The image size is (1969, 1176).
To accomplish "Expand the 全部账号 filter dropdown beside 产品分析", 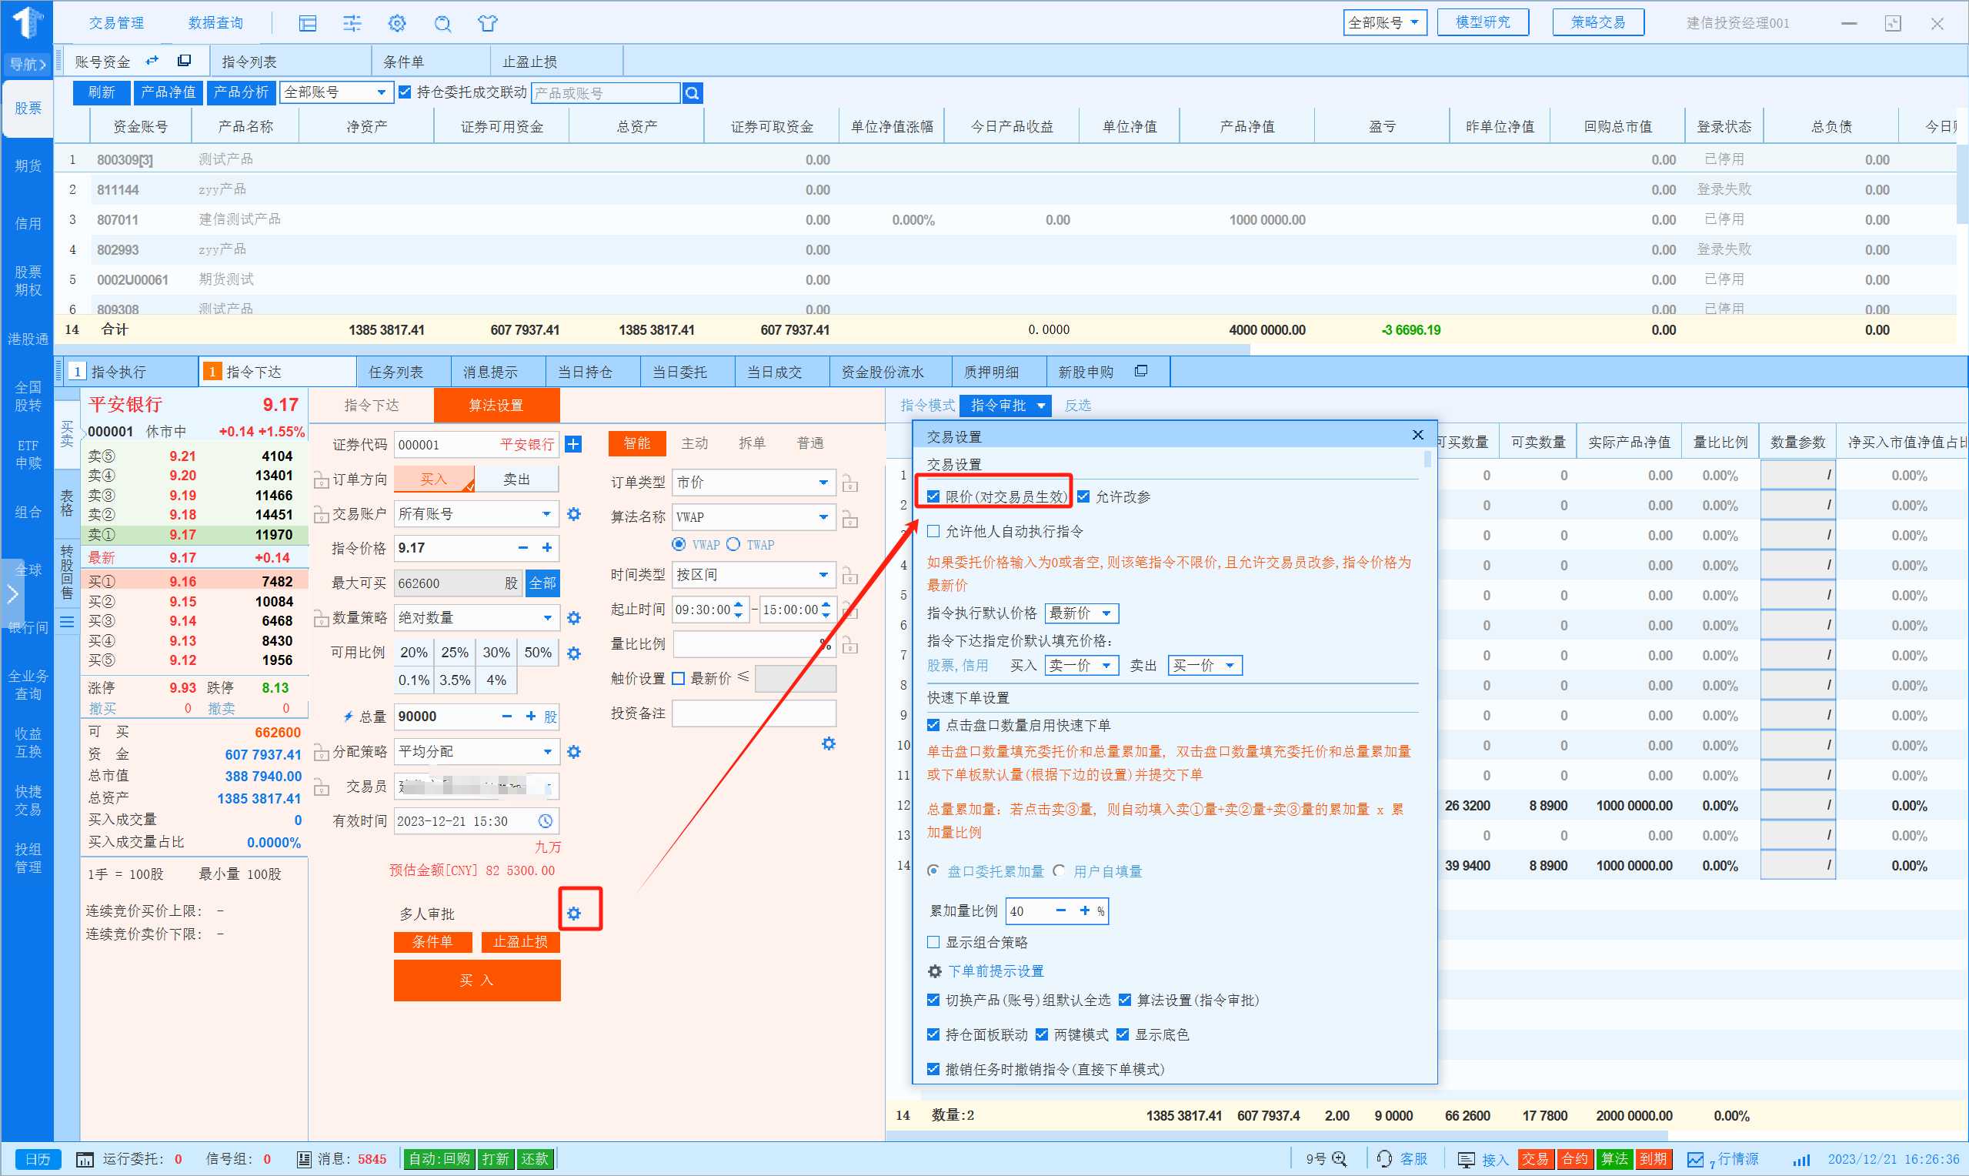I will click(335, 92).
